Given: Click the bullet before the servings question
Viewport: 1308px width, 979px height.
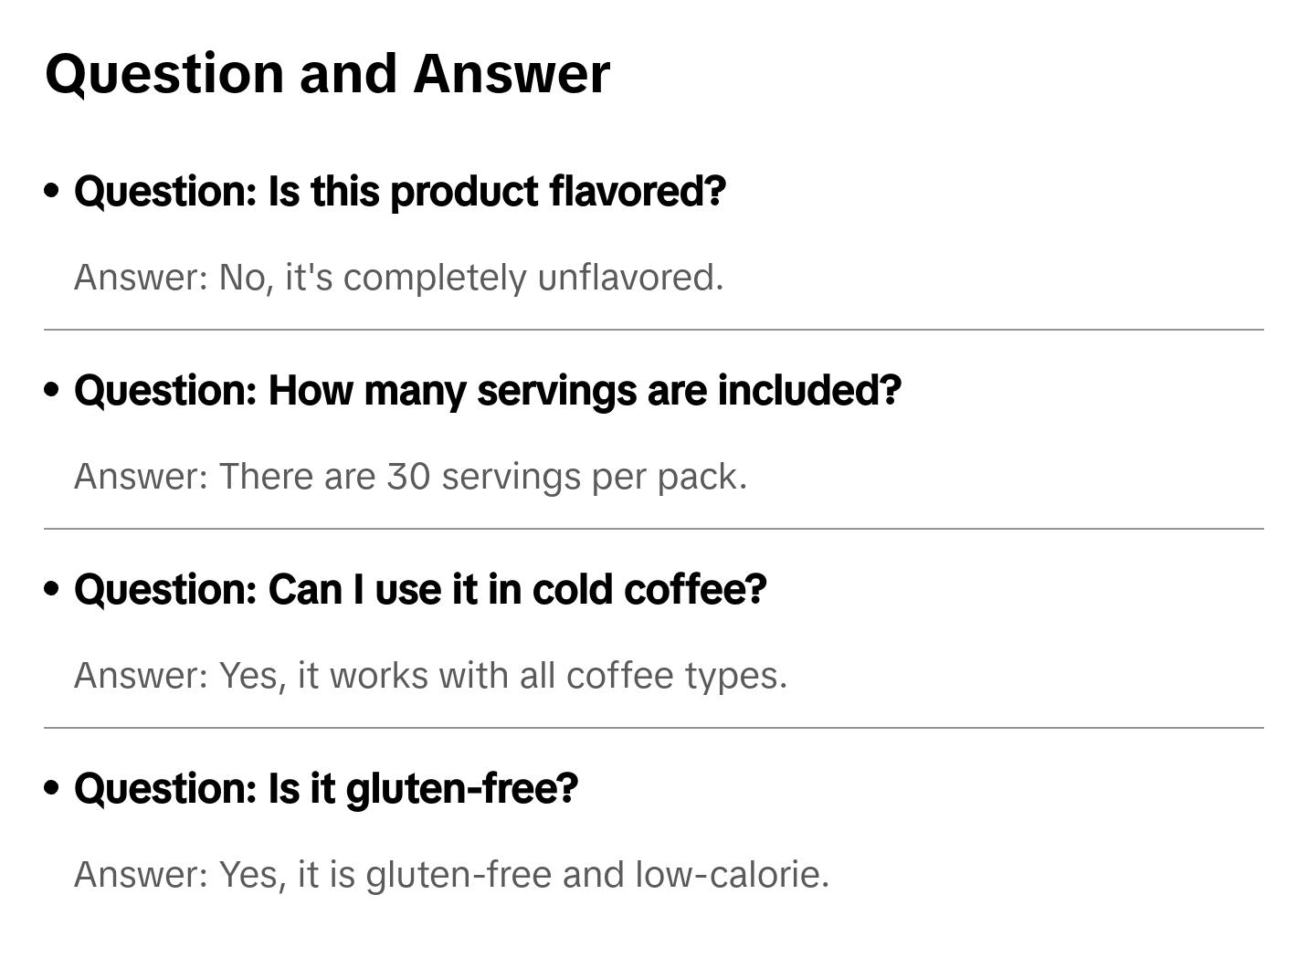Looking at the screenshot, I should 52,390.
